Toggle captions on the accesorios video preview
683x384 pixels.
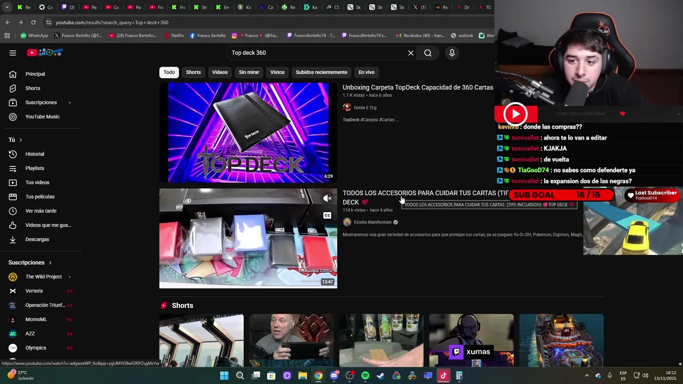[327, 215]
